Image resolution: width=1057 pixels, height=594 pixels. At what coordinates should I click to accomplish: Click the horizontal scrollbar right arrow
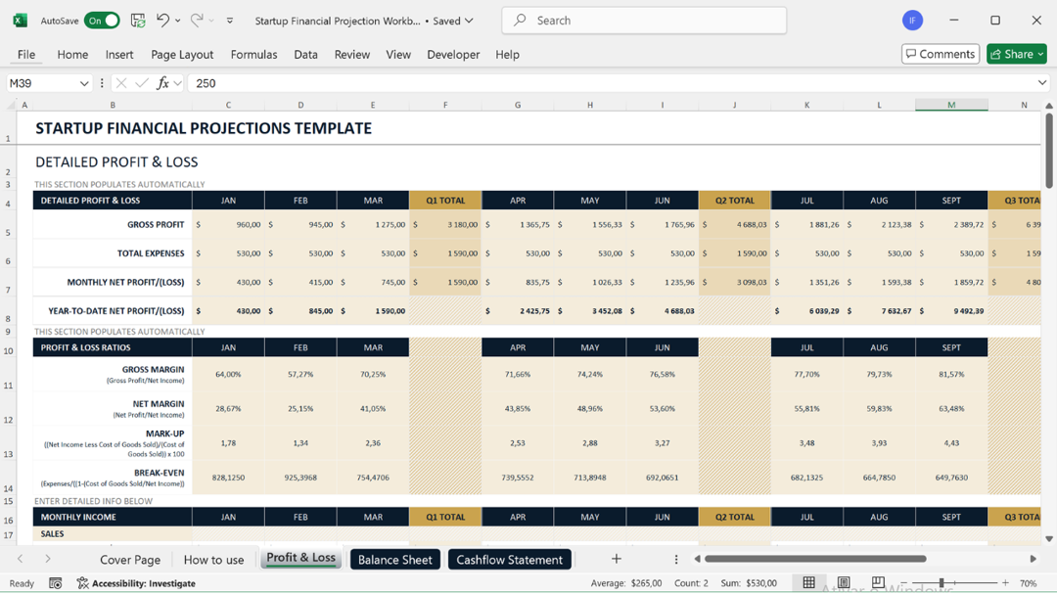[x=1033, y=558]
